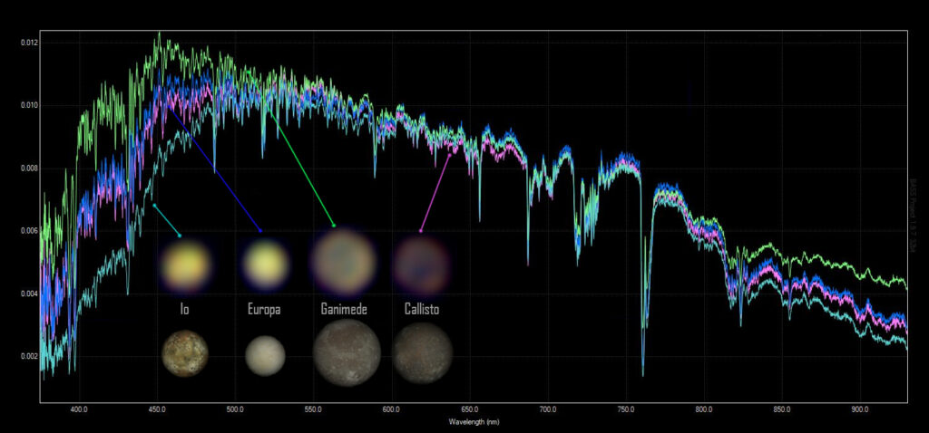Screen dimensions: 929x433
Task: Click the teal callout dot above Io
Action: pyautogui.click(x=180, y=236)
